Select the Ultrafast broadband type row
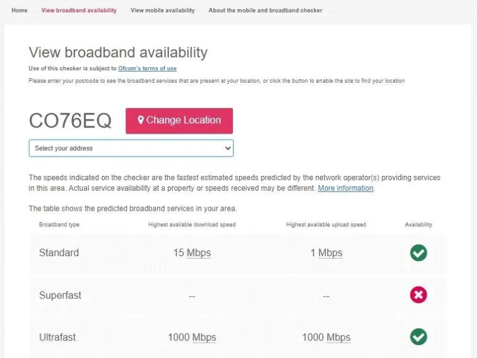The height and width of the screenshot is (358, 477). (57, 337)
